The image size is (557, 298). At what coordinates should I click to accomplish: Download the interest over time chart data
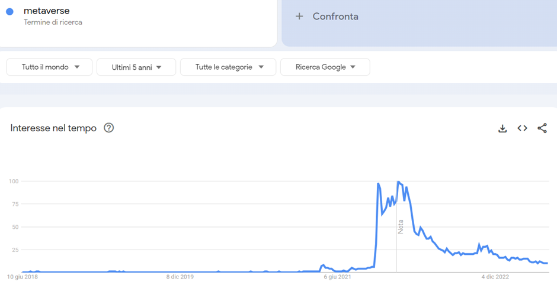click(502, 128)
